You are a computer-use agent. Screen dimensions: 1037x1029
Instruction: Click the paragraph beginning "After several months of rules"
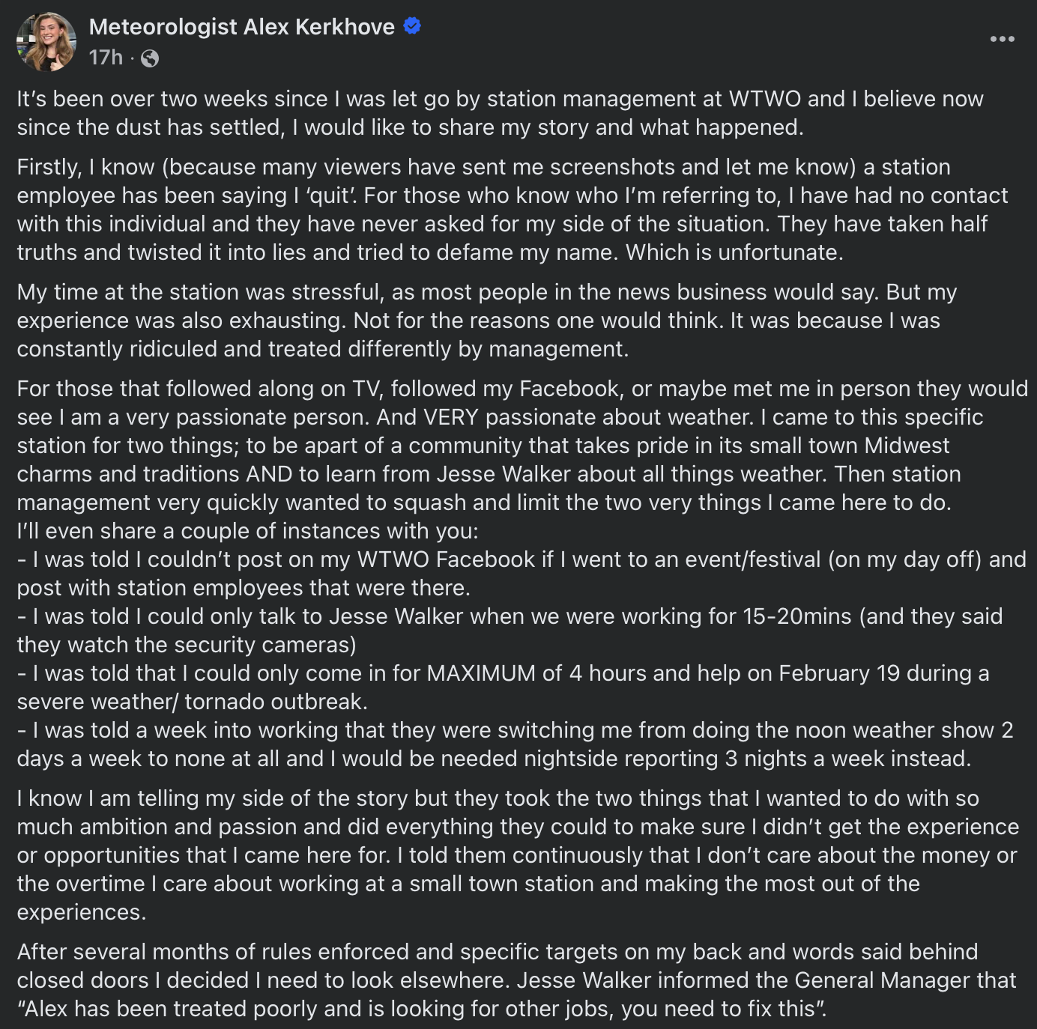[x=516, y=980]
